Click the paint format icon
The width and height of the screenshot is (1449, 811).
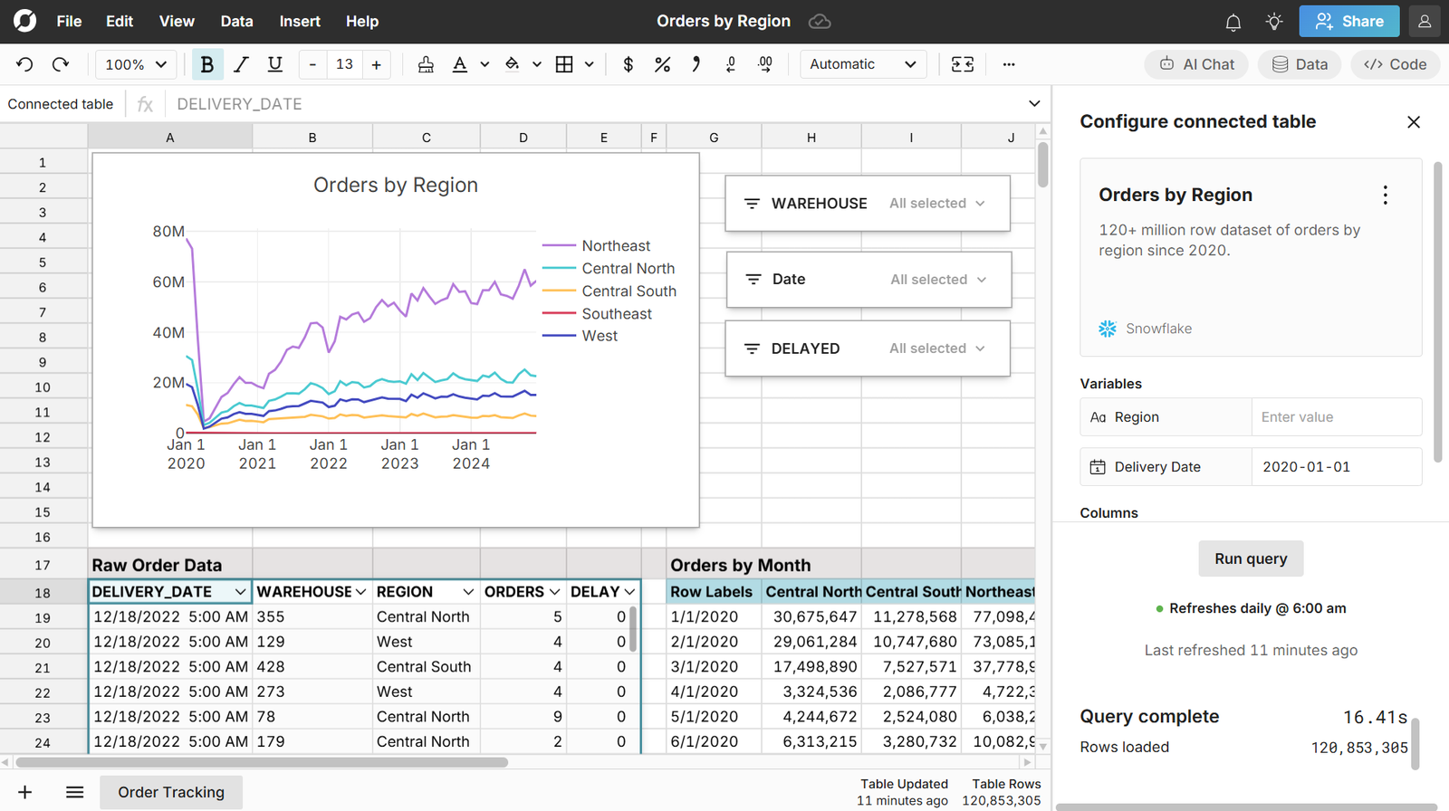coord(426,64)
